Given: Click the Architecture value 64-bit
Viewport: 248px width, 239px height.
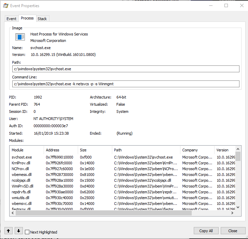Looking at the screenshot, I should pos(121,97).
